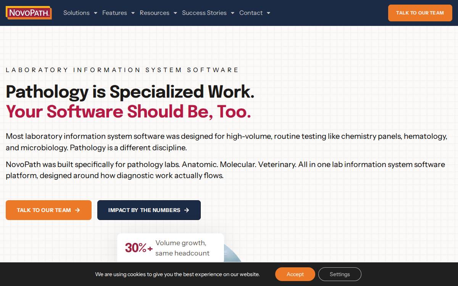Click 'Your Software Should Be, Too.' heading
The width and height of the screenshot is (458, 286).
(128, 111)
